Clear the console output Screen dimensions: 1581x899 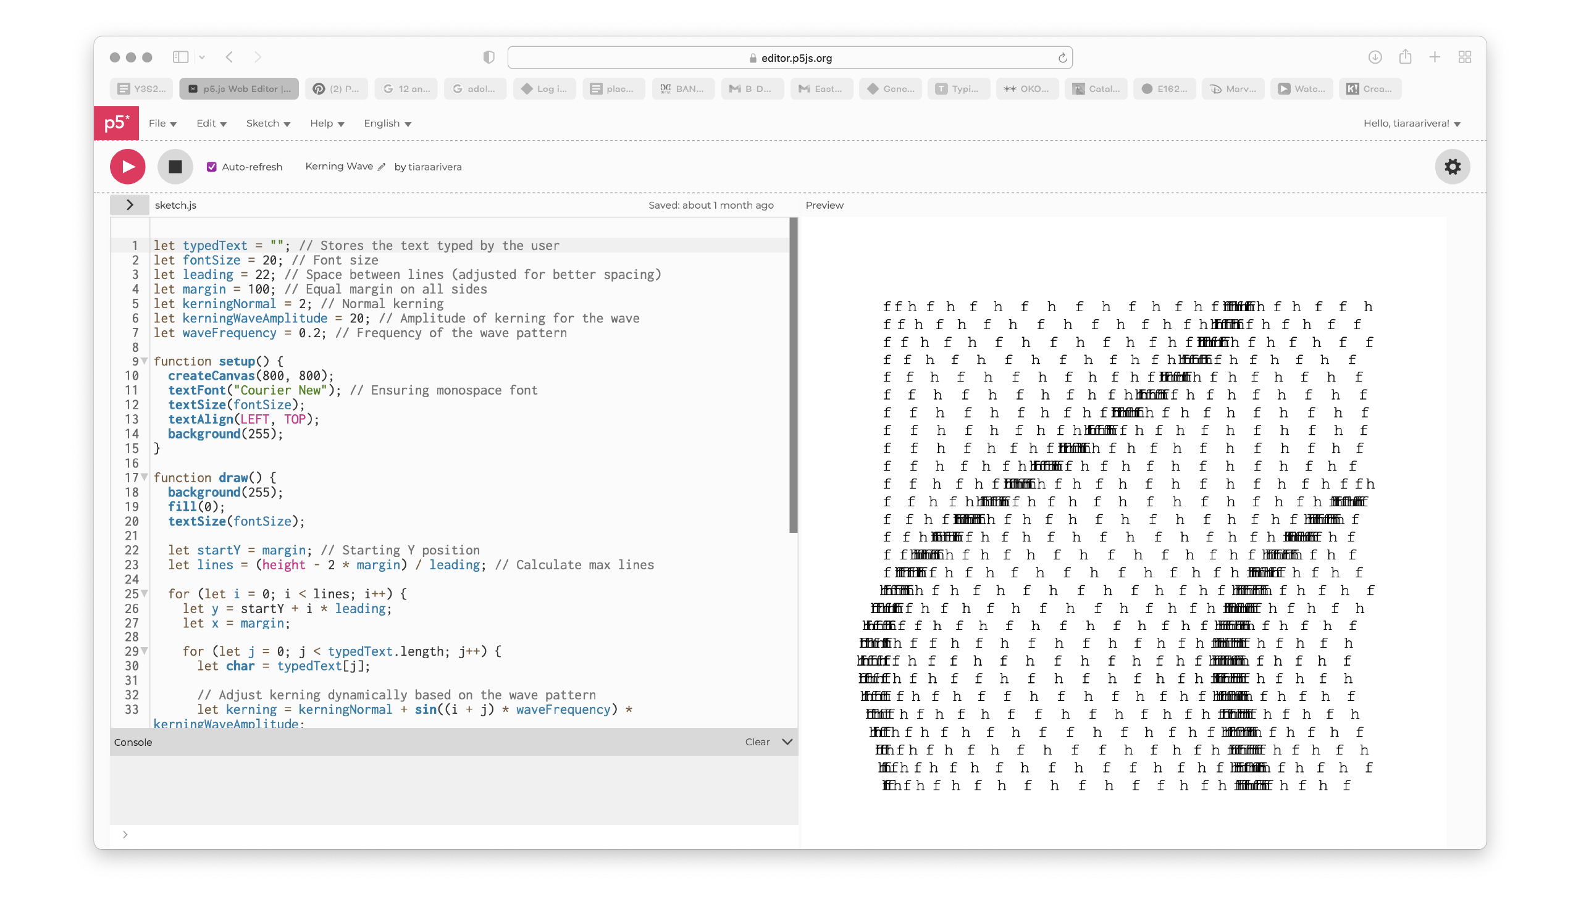(x=757, y=742)
